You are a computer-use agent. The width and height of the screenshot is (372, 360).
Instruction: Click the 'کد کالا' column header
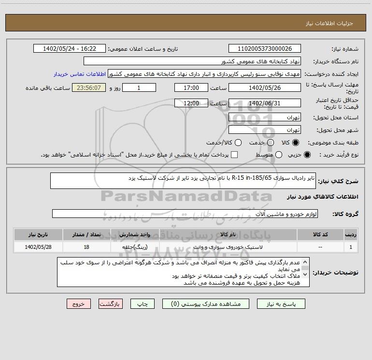pos(320,234)
